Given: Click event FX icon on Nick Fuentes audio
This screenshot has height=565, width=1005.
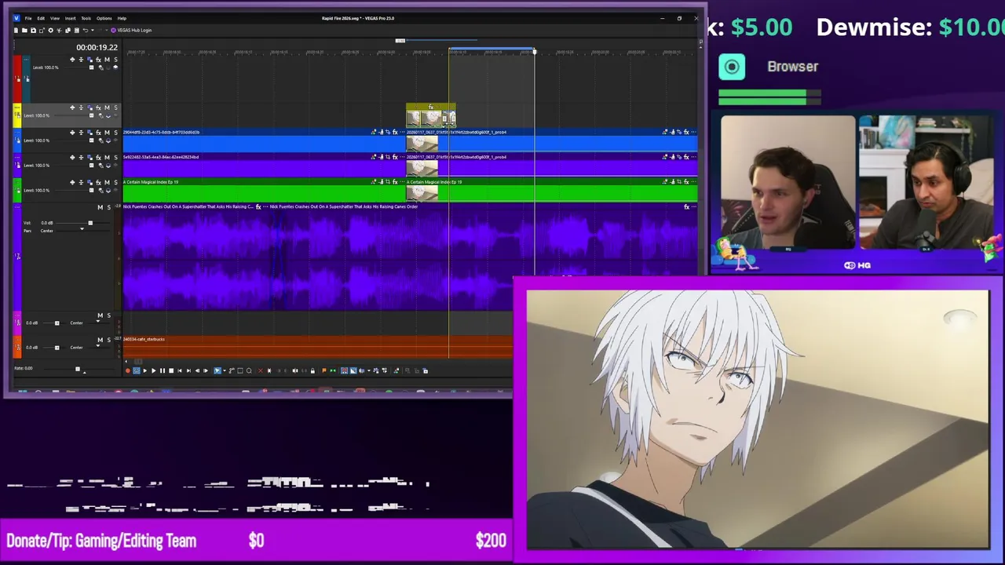Looking at the screenshot, I should (x=258, y=206).
